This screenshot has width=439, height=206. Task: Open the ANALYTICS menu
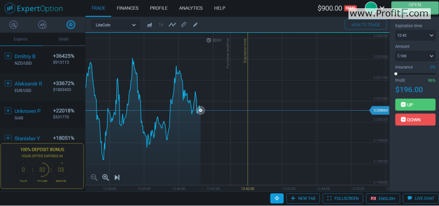pos(191,8)
